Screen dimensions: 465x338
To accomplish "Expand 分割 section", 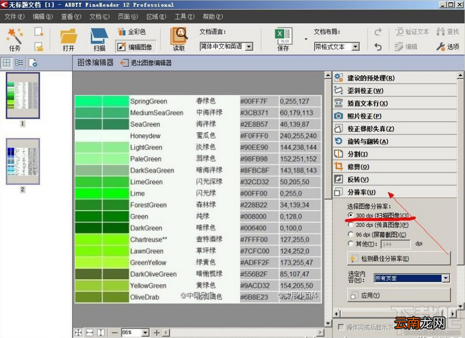I will pos(395,154).
